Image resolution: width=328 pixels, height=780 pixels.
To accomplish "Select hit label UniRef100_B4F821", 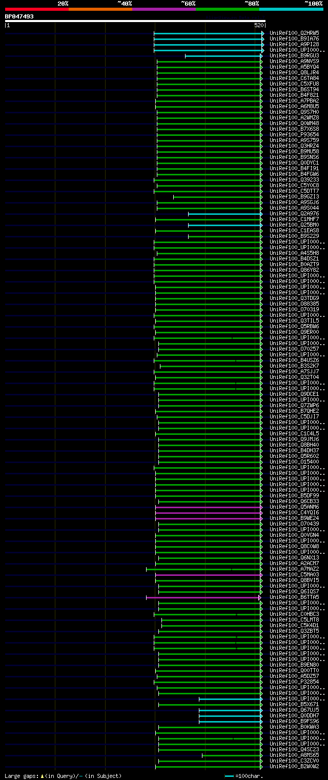I will [294, 95].
